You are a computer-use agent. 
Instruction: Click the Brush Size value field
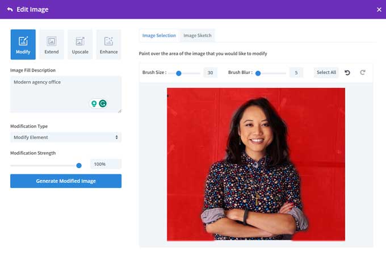click(x=210, y=73)
